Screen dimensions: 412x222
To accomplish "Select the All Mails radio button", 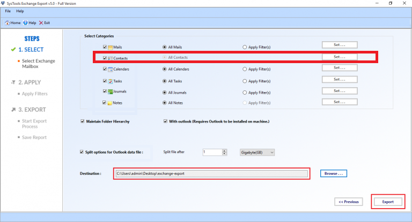I will tap(165, 47).
